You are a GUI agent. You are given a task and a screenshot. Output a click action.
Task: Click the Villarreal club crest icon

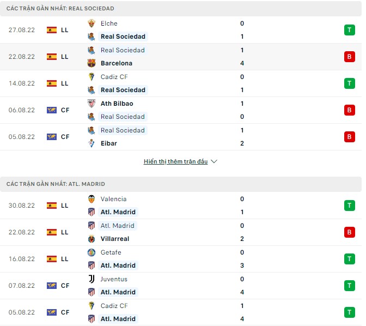click(91, 239)
